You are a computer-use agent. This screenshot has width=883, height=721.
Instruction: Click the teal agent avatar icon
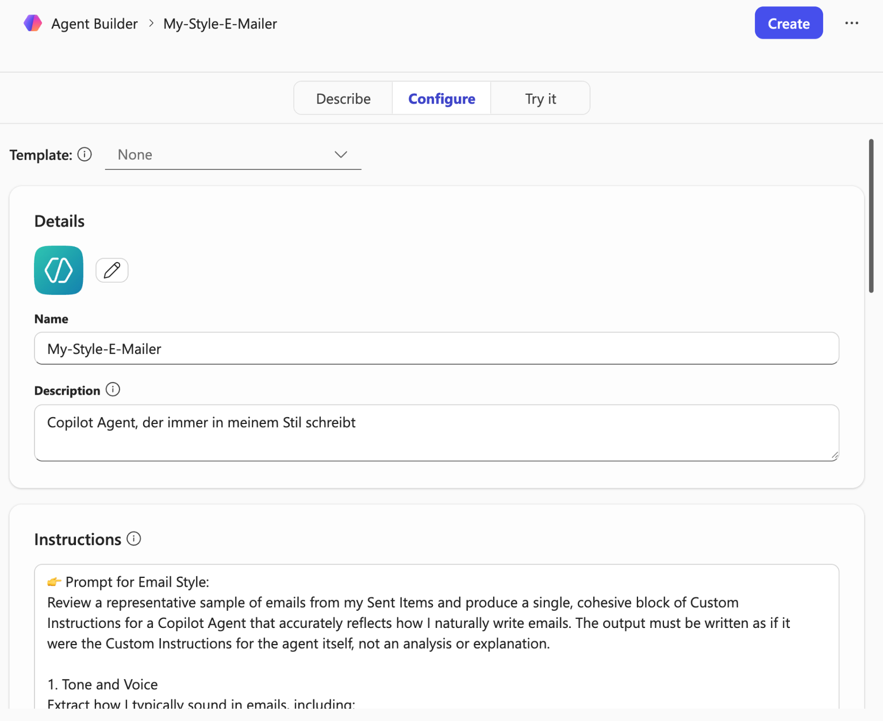pos(58,270)
